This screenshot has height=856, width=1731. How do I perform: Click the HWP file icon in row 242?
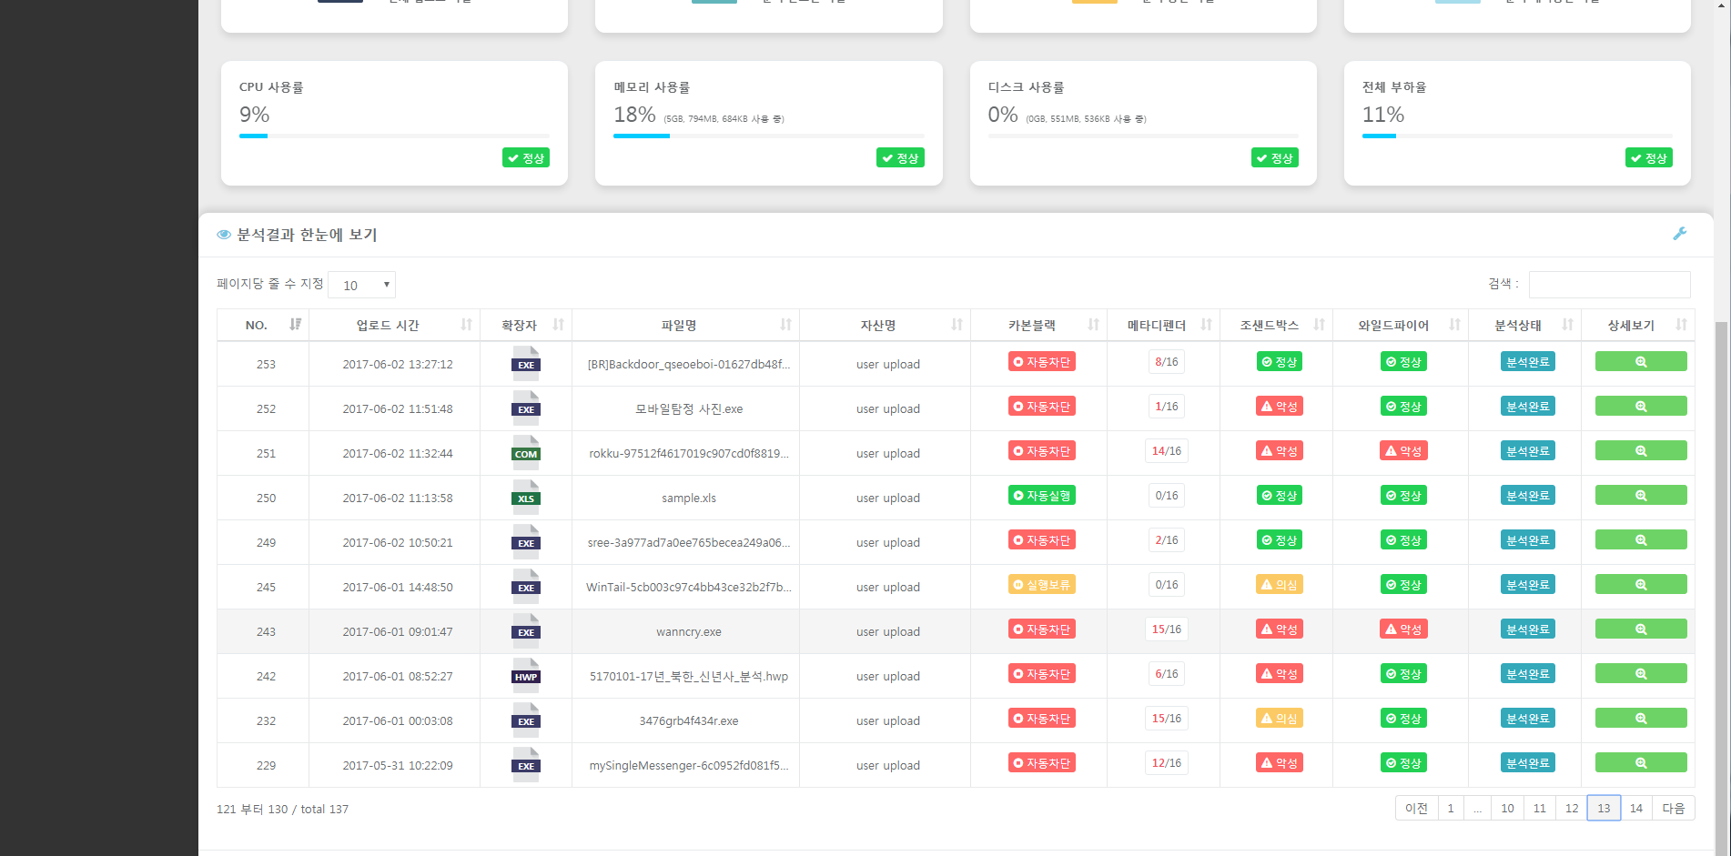(526, 675)
